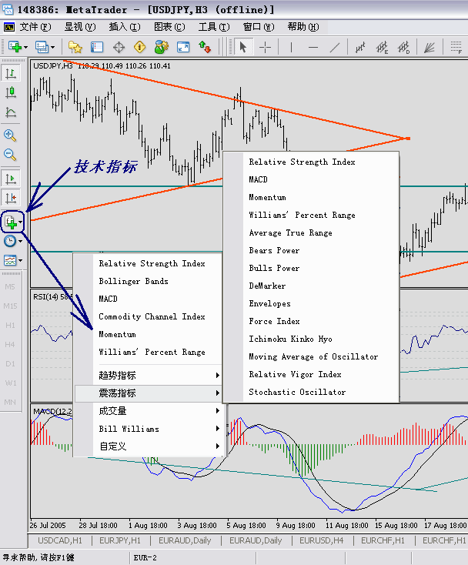Click the yellow diamond Terminal icon
Screen dimensions: 468x565
click(140, 47)
